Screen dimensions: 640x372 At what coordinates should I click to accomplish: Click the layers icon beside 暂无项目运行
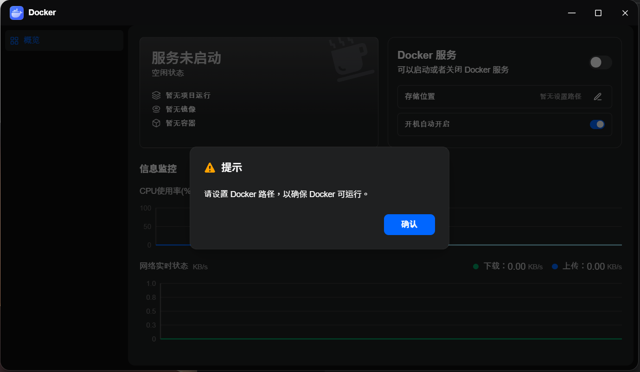coord(156,95)
